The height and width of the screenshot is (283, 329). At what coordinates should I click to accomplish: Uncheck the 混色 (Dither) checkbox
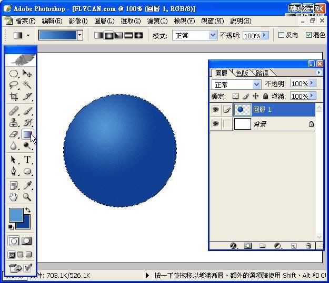[309, 35]
